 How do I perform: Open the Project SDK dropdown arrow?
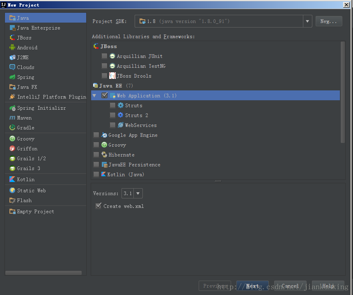(307, 21)
